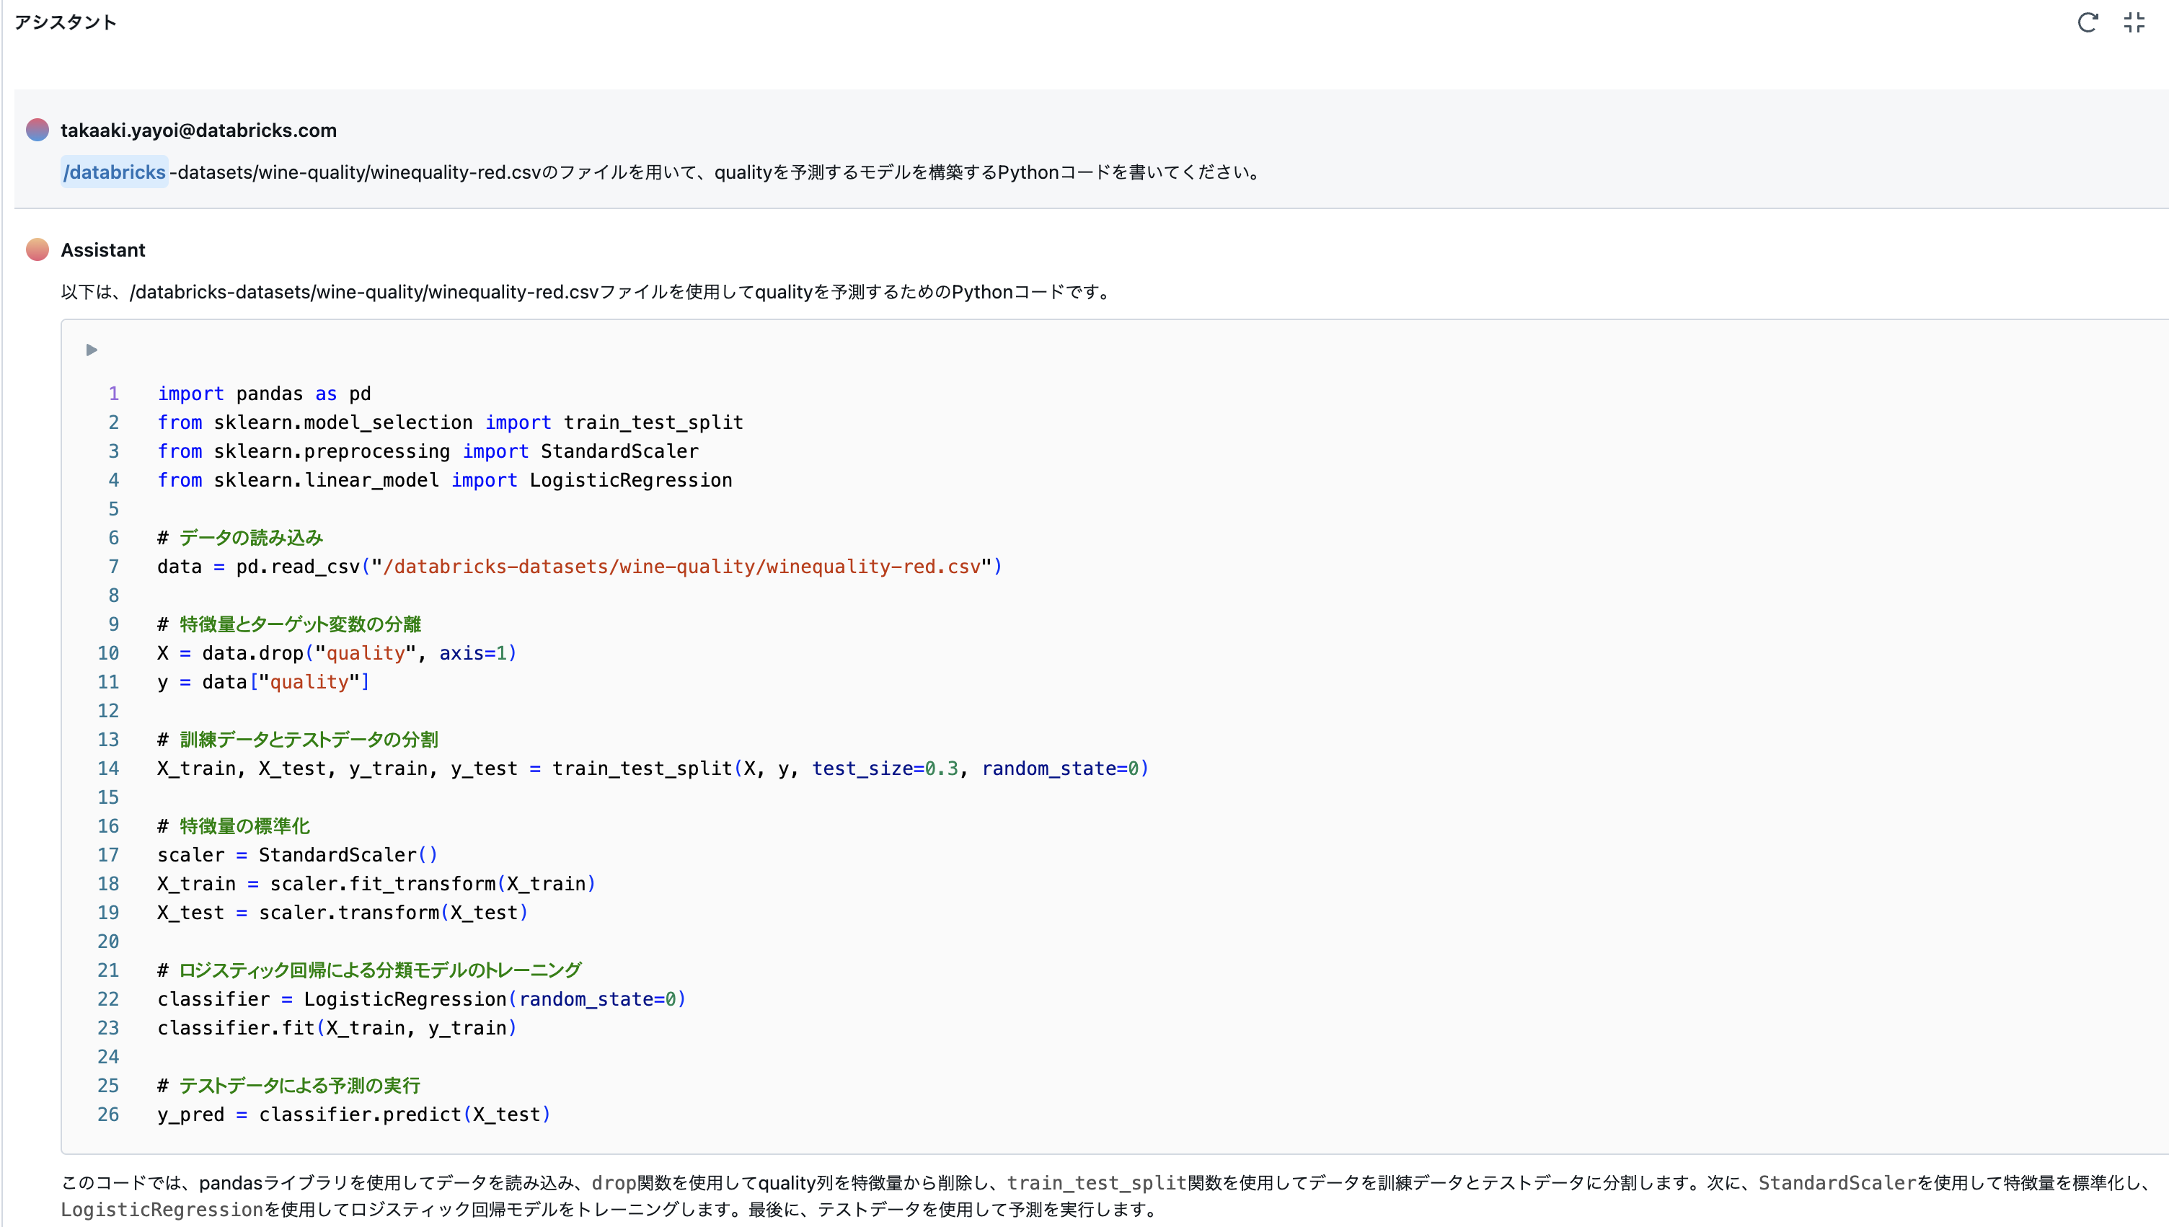Click the regenerate conversation icon

(x=2088, y=23)
